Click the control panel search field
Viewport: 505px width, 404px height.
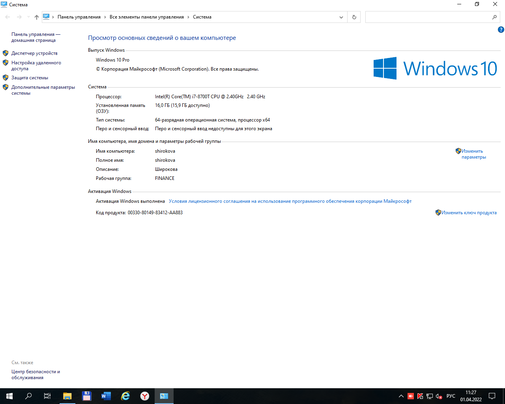pos(428,17)
